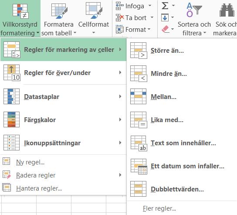Open the Ta bort dropdown arrow
Screen dimensions: 237x215
152,17
